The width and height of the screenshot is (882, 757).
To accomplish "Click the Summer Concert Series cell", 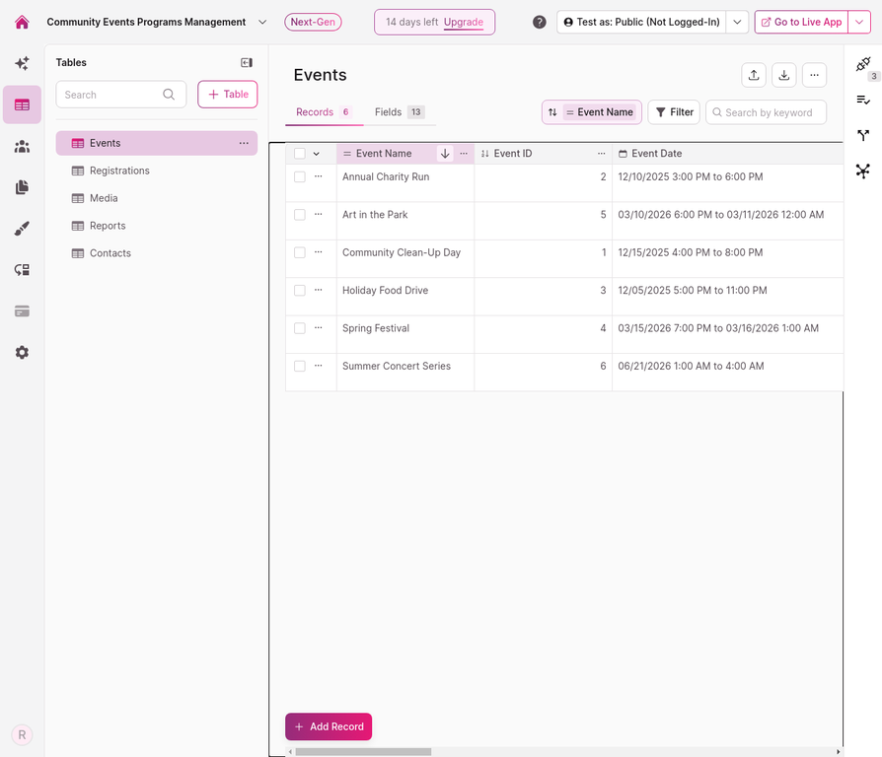I will (405, 372).
